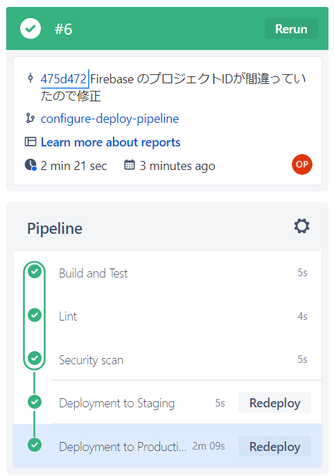Click the branch icon beside configure-deploy-pipeline

(x=30, y=118)
